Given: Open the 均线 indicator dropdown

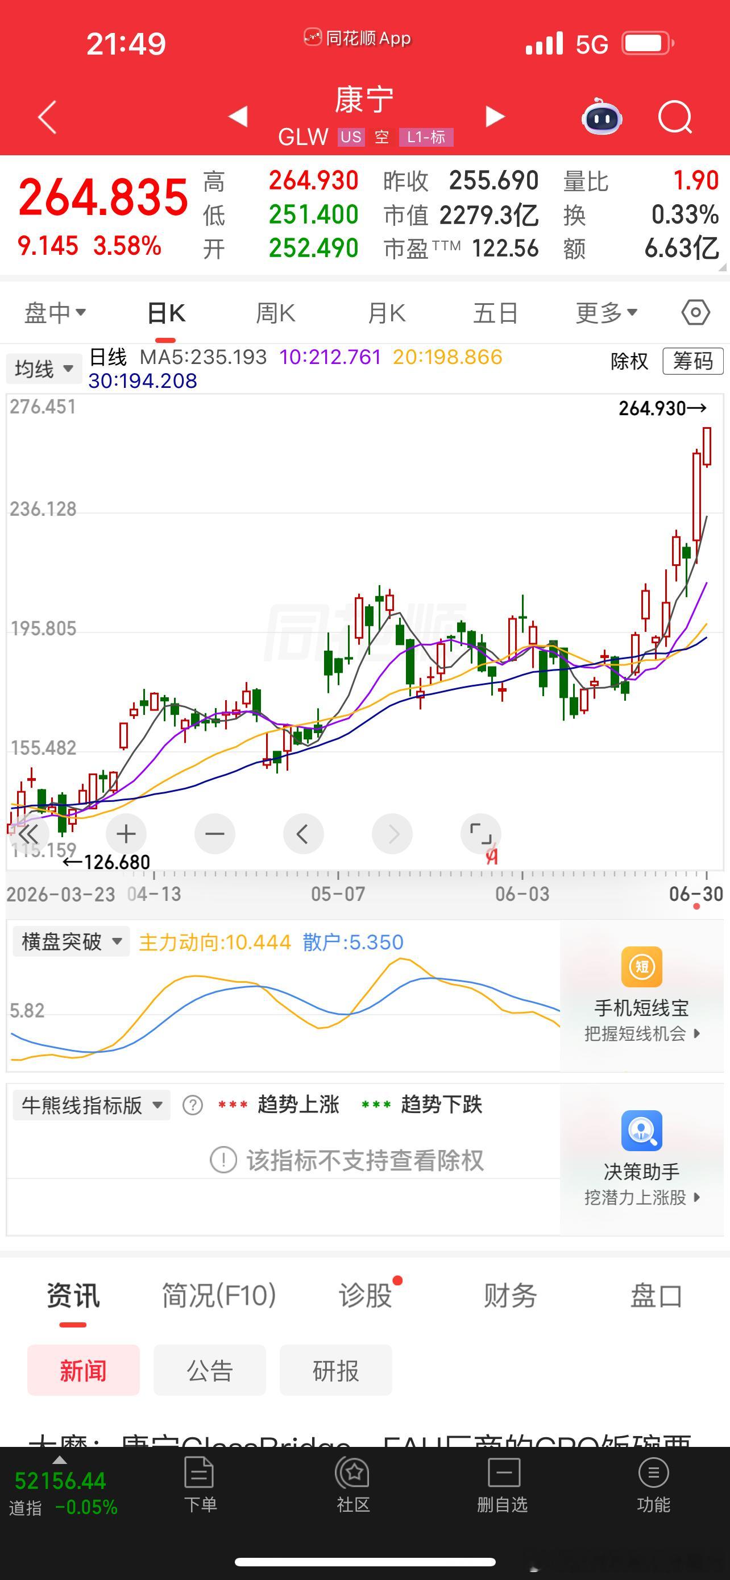Looking at the screenshot, I should 44,369.
